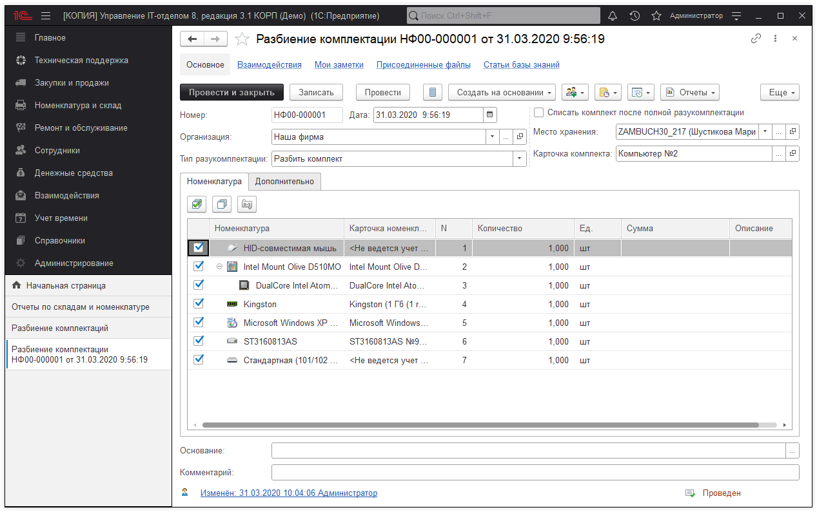The width and height of the screenshot is (817, 512).
Task: Open the history clock icon in title bar
Action: [x=635, y=15]
